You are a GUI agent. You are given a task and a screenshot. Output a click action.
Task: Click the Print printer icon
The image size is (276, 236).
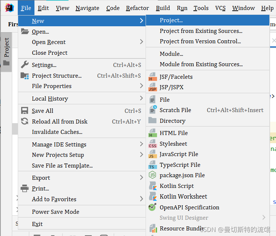[24, 188]
